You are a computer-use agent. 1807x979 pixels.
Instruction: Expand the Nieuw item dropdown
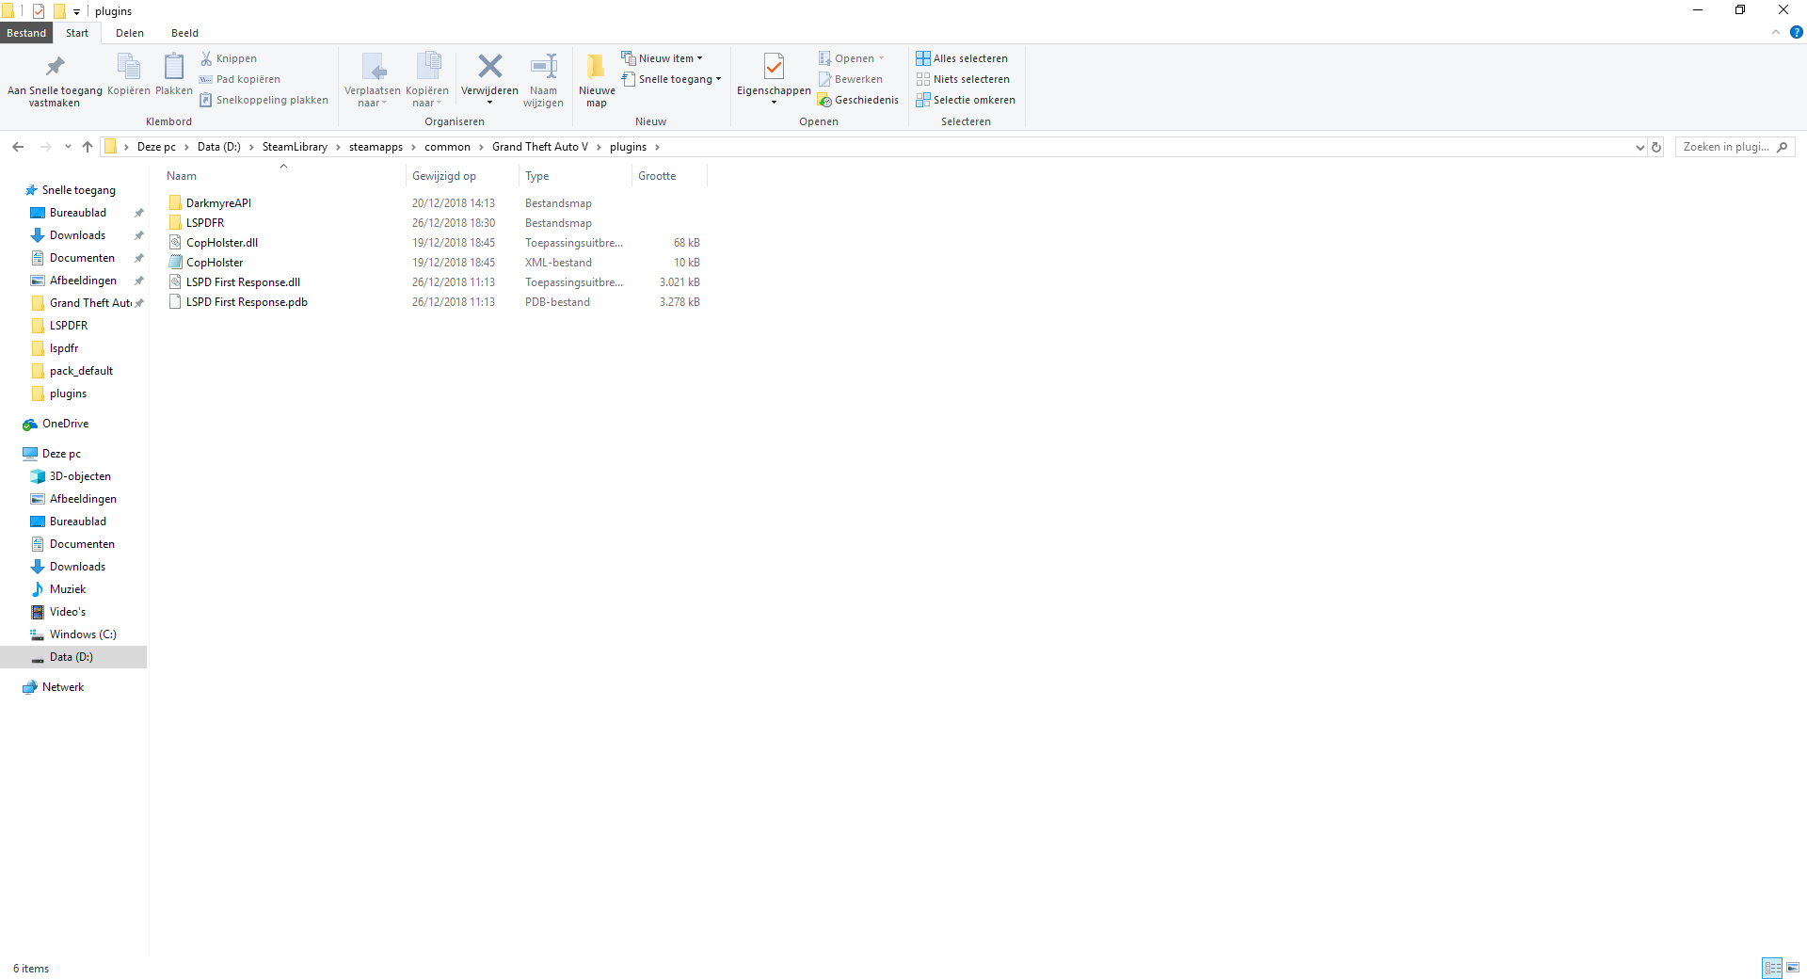click(x=662, y=58)
